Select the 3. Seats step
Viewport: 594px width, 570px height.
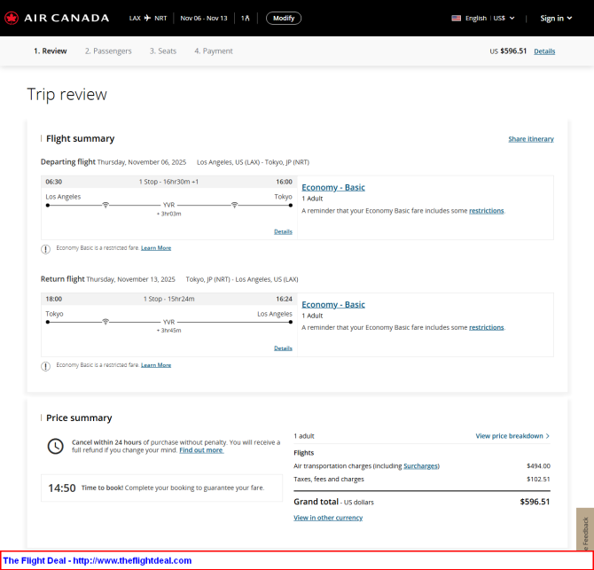pyautogui.click(x=163, y=51)
